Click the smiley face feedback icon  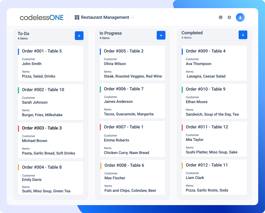coord(221,17)
